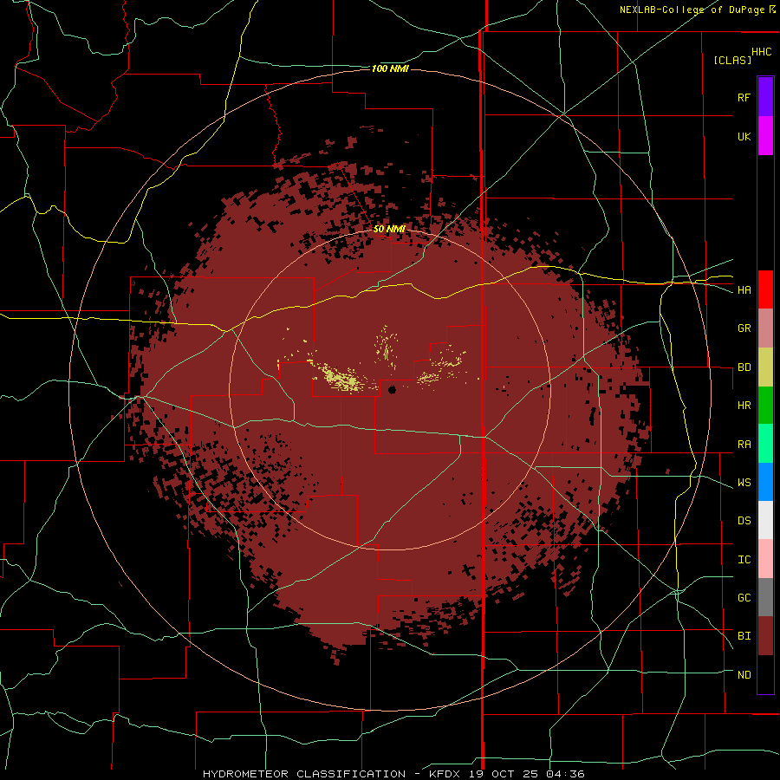This screenshot has height=780, width=780.
Task: Click the GR legend label
Action: click(x=744, y=328)
